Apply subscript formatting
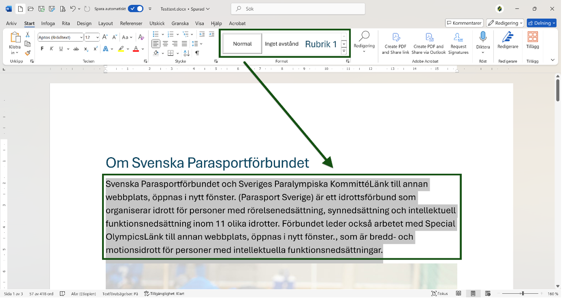The width and height of the screenshot is (563, 299). pyautogui.click(x=86, y=49)
